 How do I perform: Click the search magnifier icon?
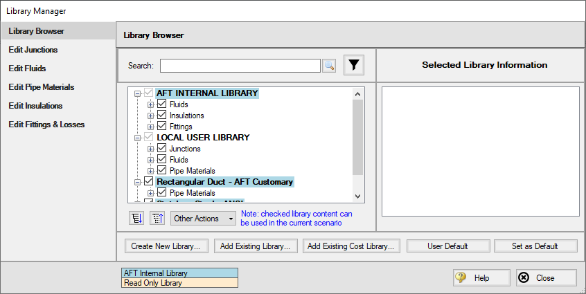pyautogui.click(x=329, y=66)
